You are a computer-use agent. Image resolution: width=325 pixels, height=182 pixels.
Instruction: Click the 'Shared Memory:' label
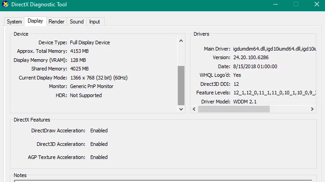(x=49, y=69)
